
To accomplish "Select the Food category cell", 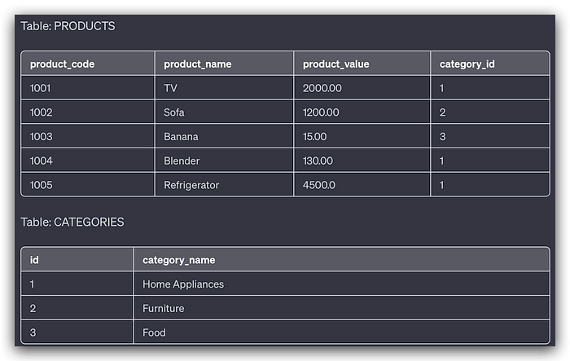I will 154,332.
